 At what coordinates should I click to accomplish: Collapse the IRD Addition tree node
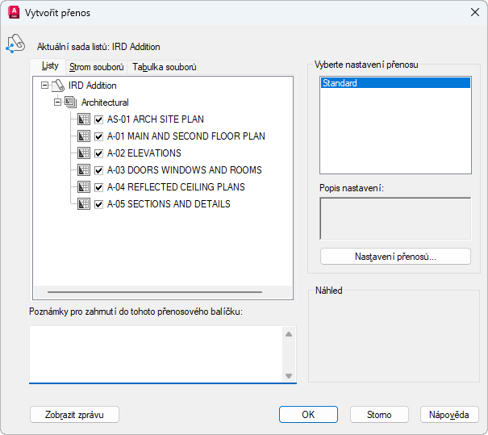(x=44, y=86)
